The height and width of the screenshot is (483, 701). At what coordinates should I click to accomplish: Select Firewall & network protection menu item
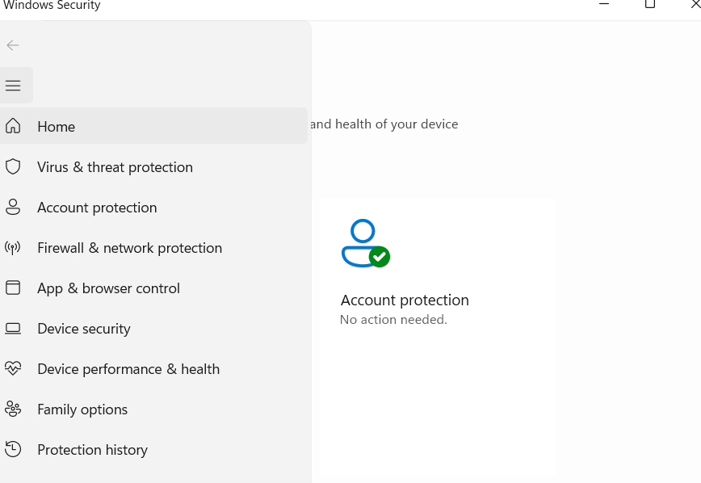(x=129, y=248)
